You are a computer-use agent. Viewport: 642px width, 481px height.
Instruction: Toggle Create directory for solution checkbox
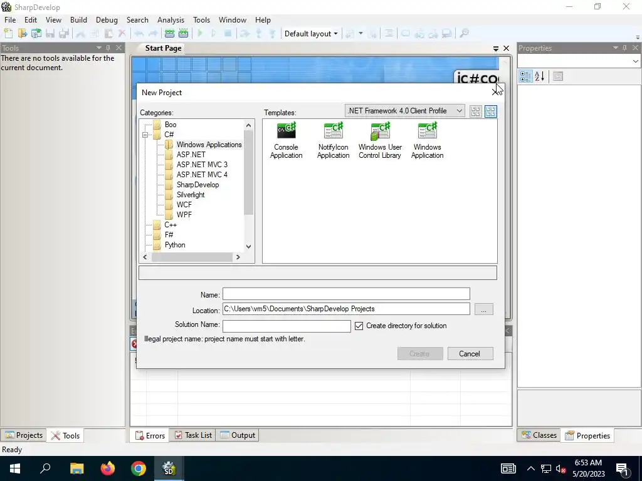[x=359, y=326]
